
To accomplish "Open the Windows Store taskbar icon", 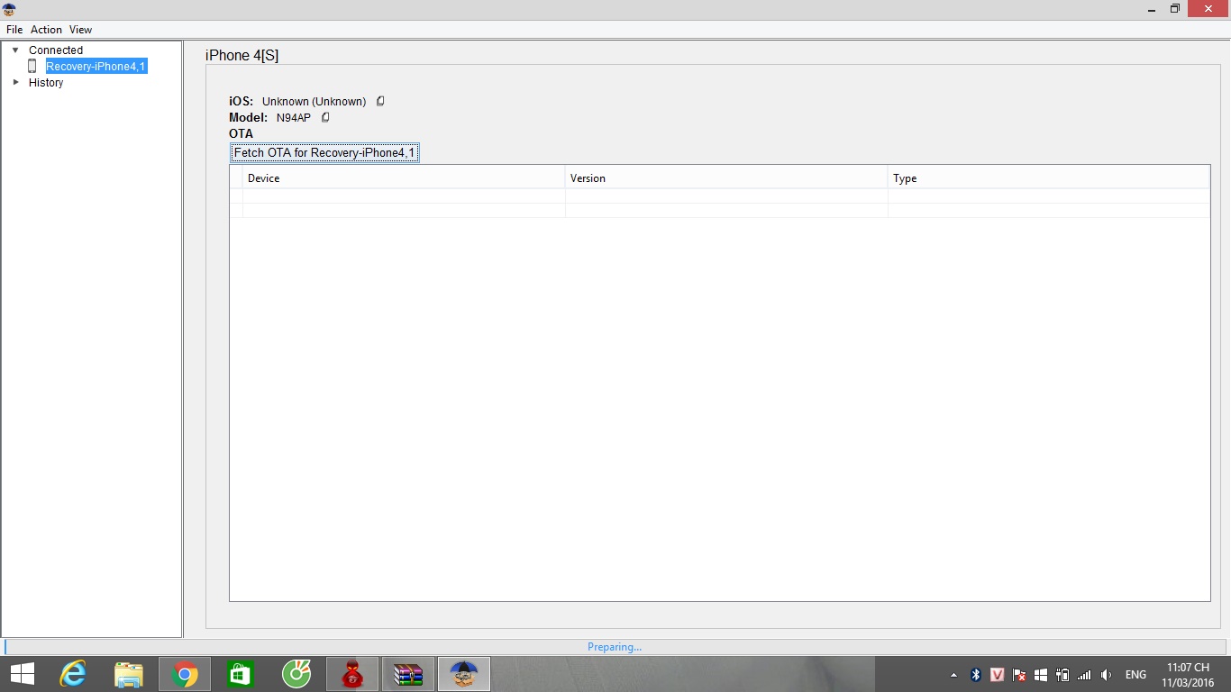I will pyautogui.click(x=241, y=674).
